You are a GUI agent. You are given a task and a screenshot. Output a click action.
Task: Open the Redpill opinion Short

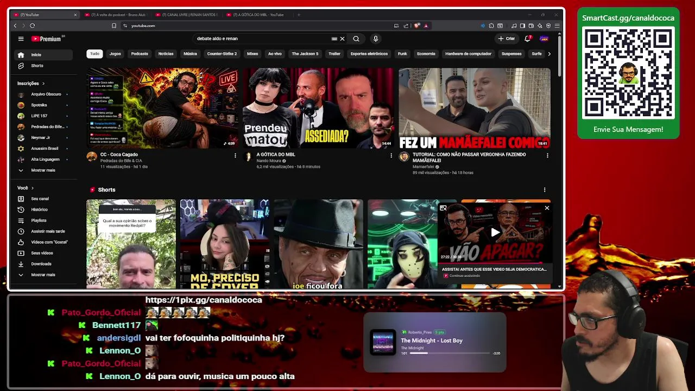[x=131, y=244]
